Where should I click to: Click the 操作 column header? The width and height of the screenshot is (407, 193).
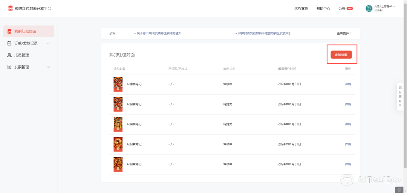click(348, 69)
